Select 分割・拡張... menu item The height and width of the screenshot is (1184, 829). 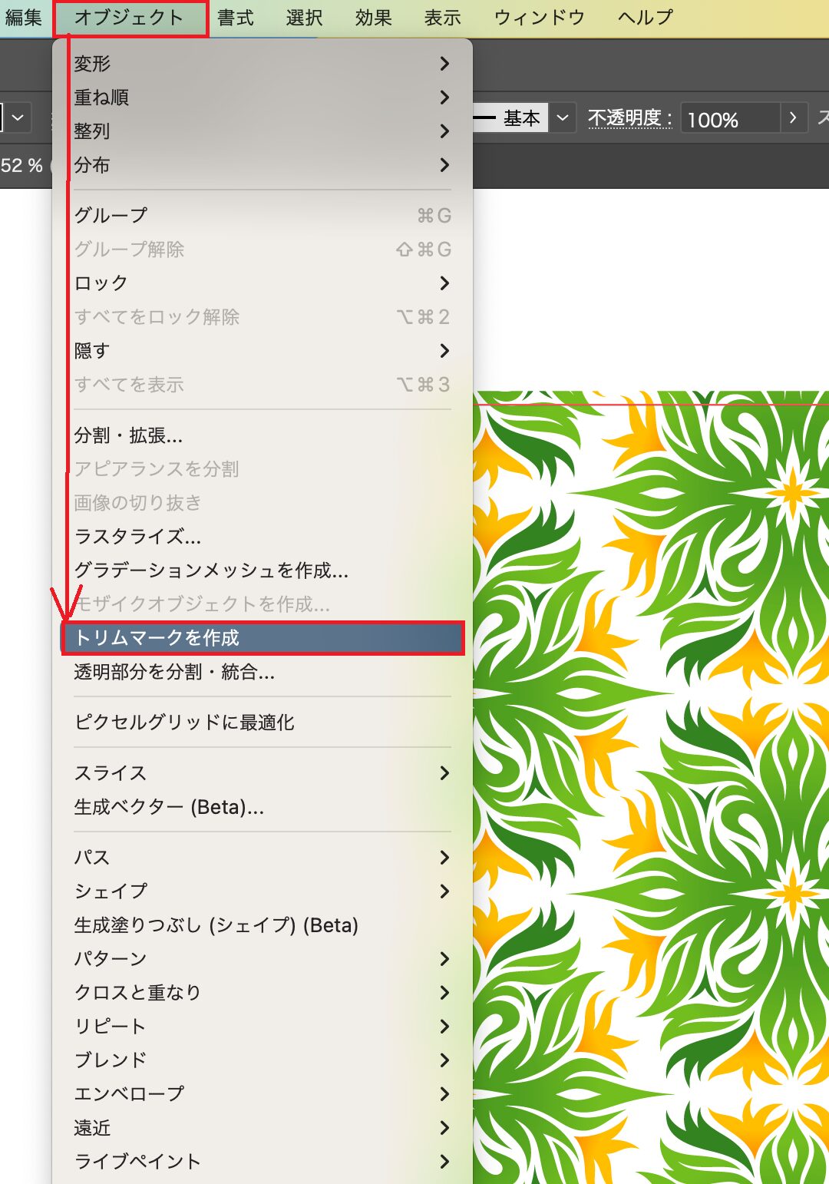[263, 435]
